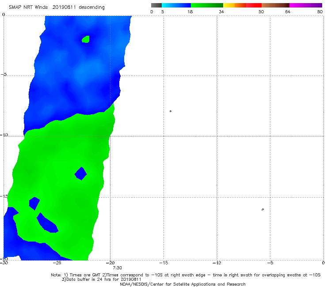
Task: Click the date "20190811" in the map title
Action: pos(64,8)
